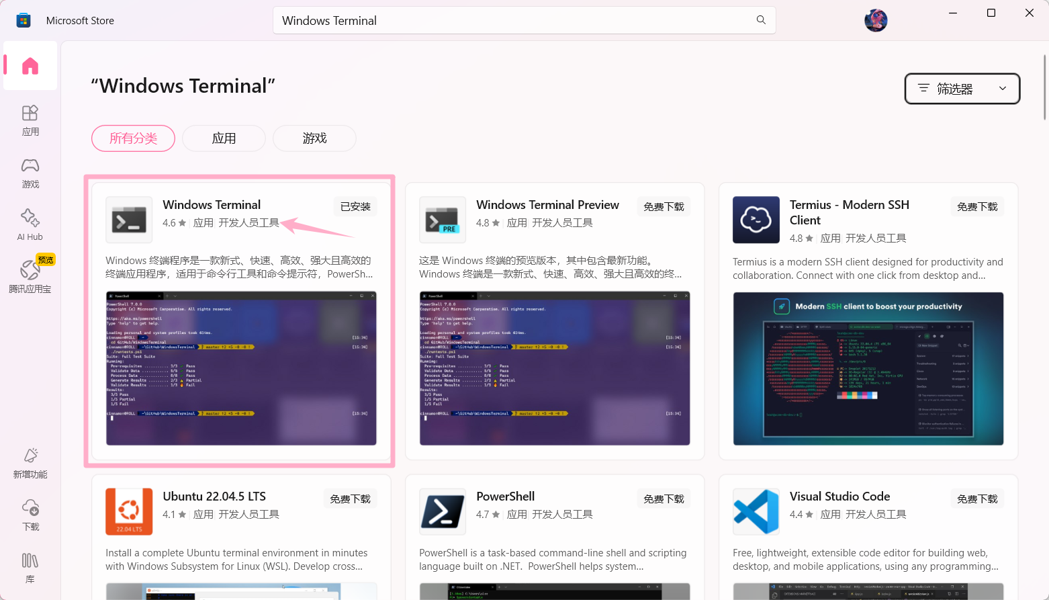Click the Windows Terminal app icon
This screenshot has height=600, width=1049.
point(129,220)
